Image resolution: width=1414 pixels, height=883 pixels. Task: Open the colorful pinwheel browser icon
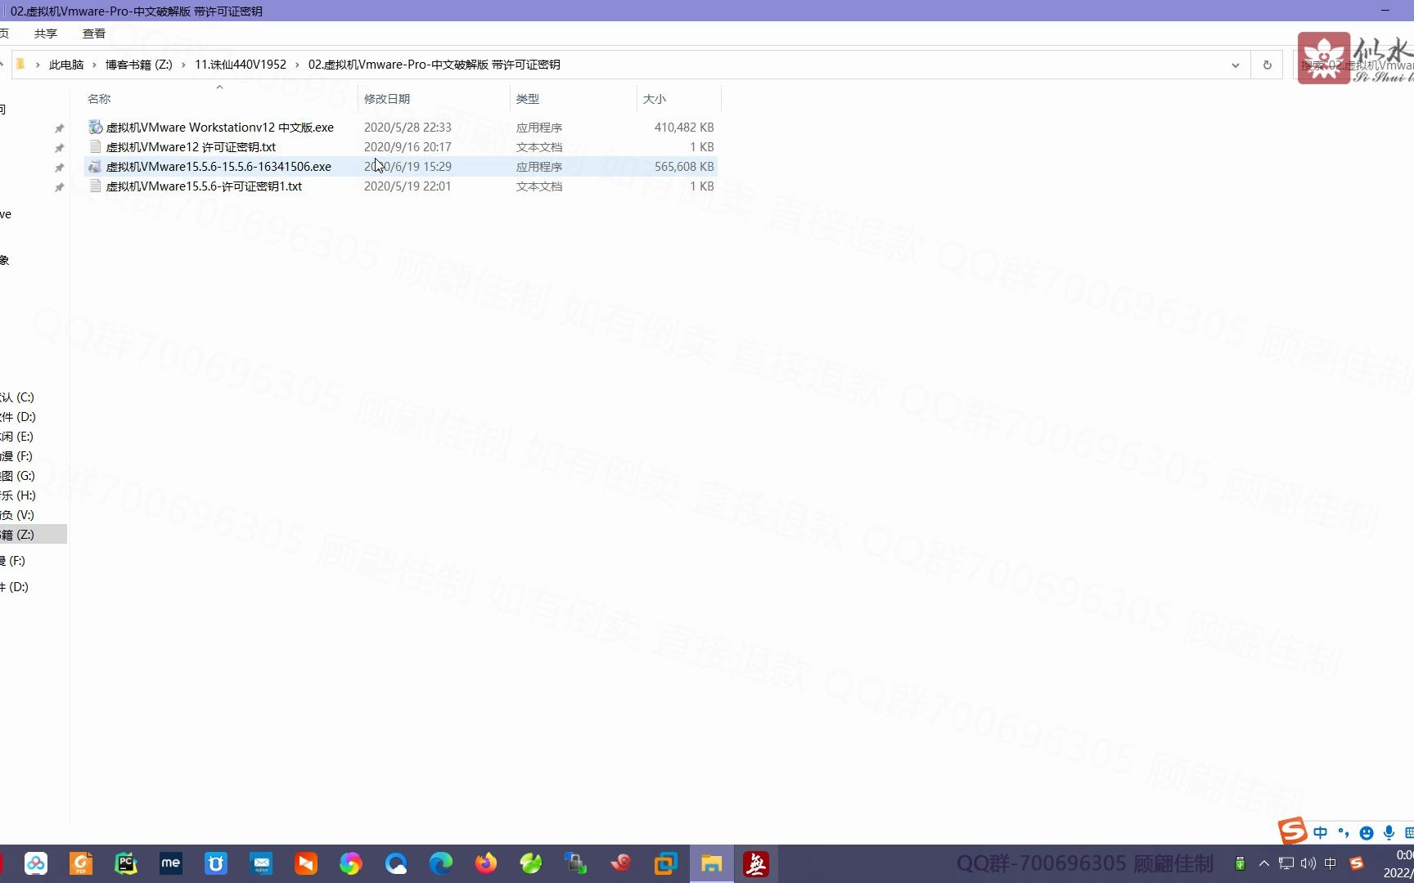pyautogui.click(x=351, y=863)
